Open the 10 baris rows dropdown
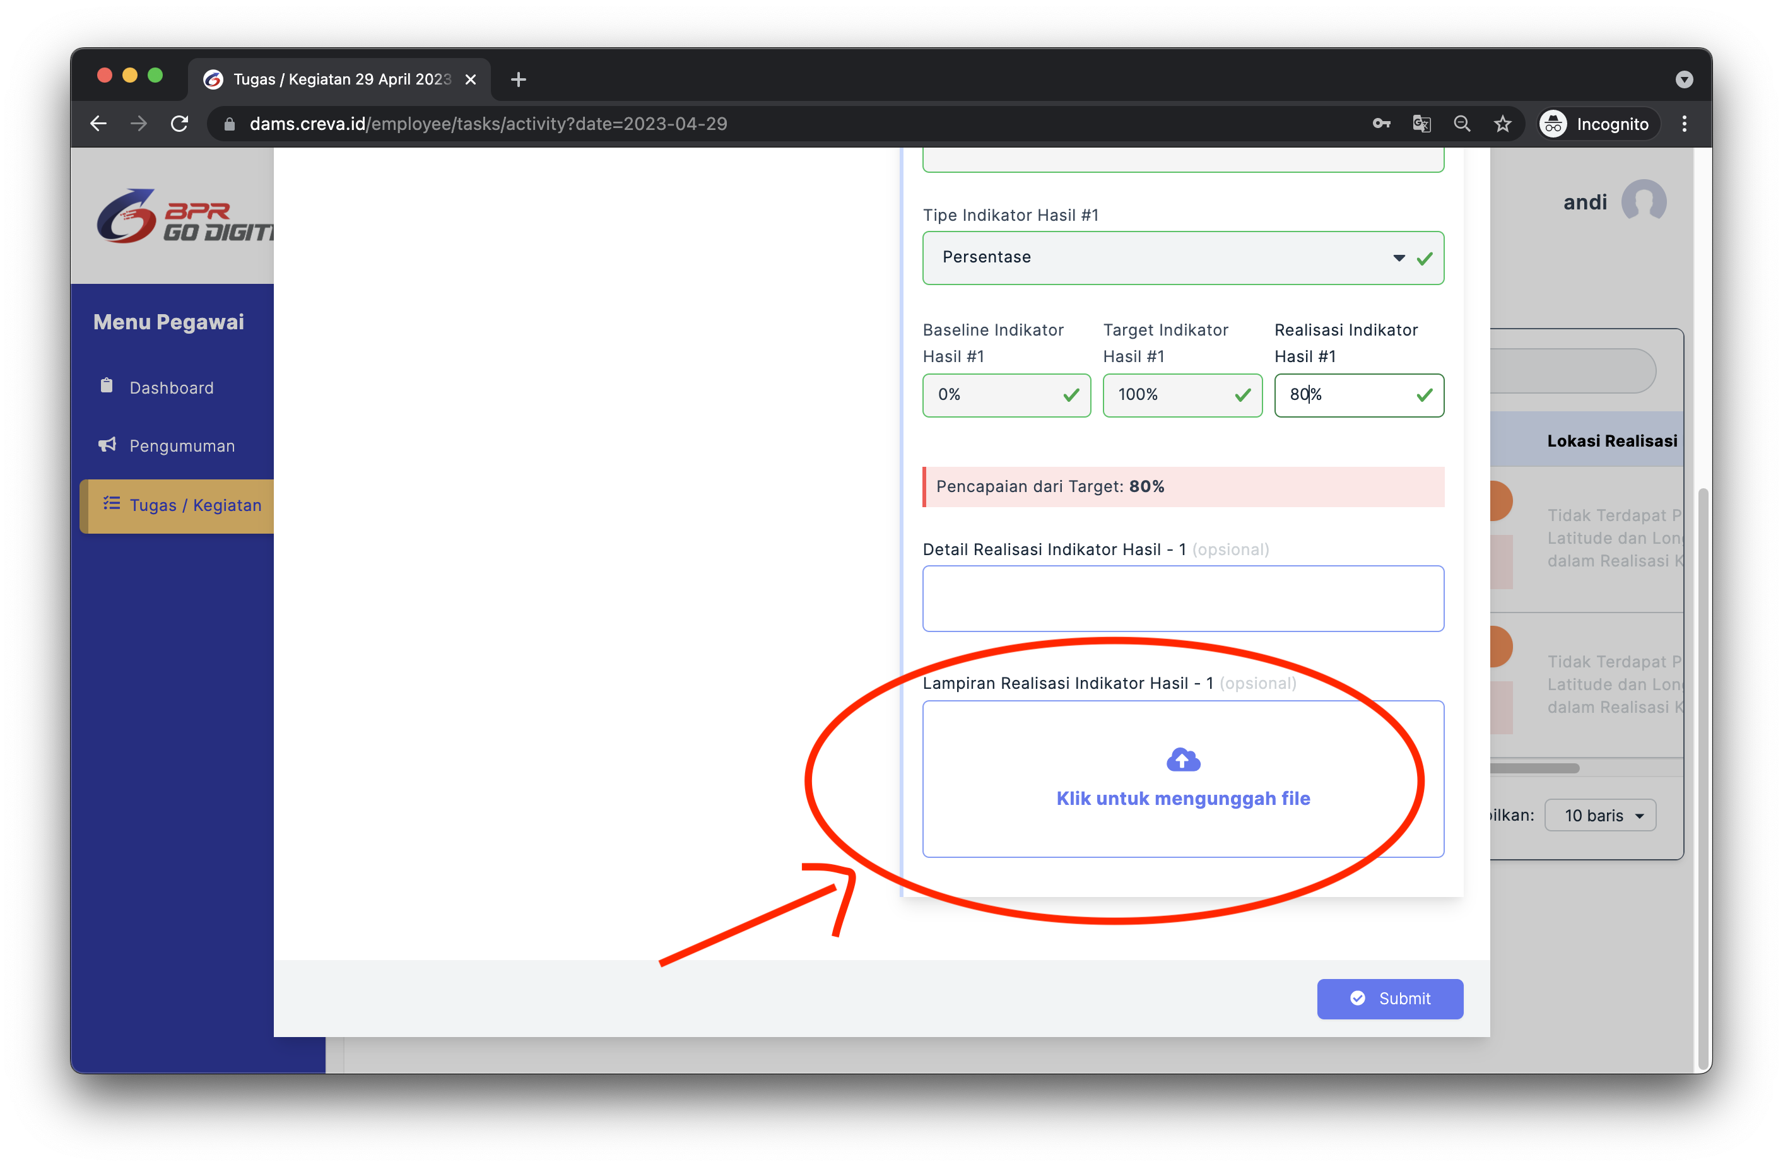The width and height of the screenshot is (1783, 1167). pyautogui.click(x=1599, y=815)
